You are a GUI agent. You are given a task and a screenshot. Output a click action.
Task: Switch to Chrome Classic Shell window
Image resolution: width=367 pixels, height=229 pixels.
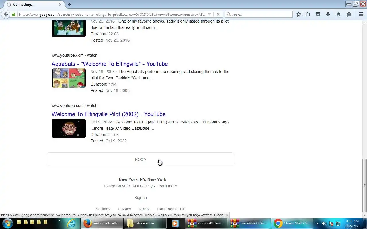pos(292,223)
